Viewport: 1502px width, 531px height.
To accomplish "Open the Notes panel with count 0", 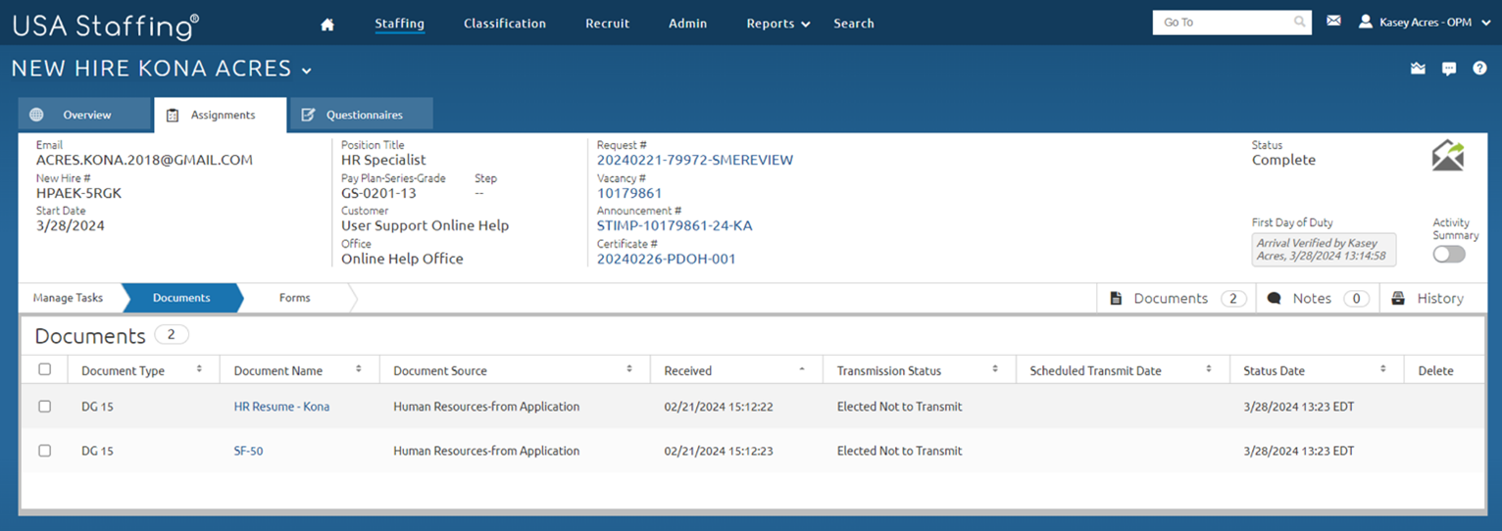I will tap(1318, 298).
